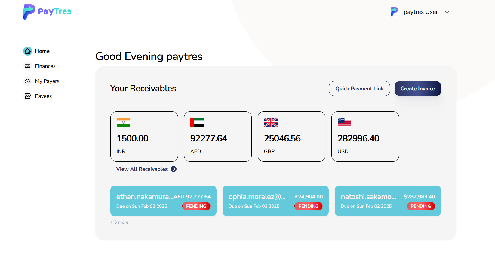Click the due date under ophia.moralez
This screenshot has height=254, width=495.
(254, 206)
